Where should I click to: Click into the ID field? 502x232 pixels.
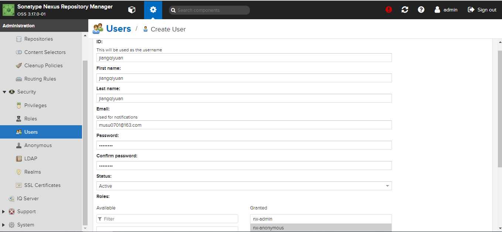(244, 58)
